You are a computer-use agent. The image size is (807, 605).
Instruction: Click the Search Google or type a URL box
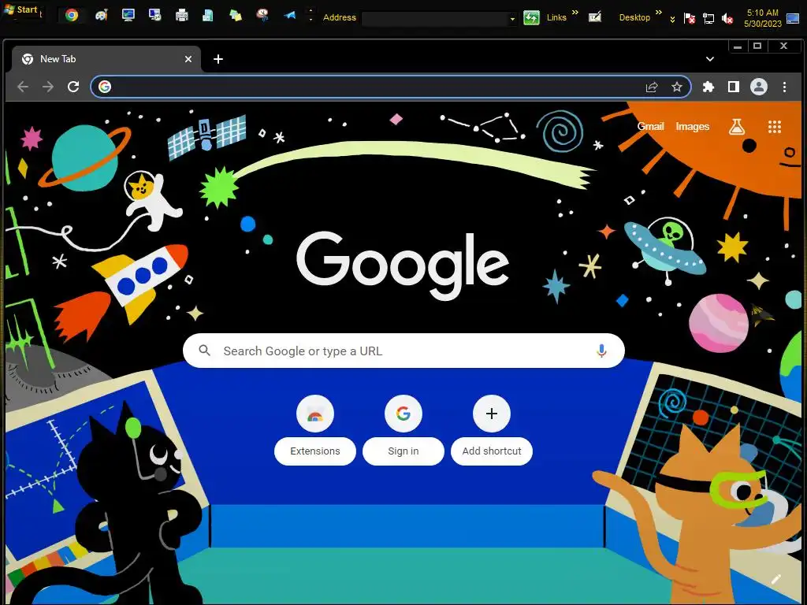pyautogui.click(x=403, y=351)
